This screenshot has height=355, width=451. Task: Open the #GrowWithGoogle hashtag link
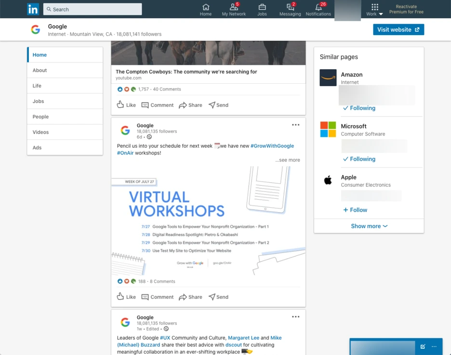pos(272,145)
